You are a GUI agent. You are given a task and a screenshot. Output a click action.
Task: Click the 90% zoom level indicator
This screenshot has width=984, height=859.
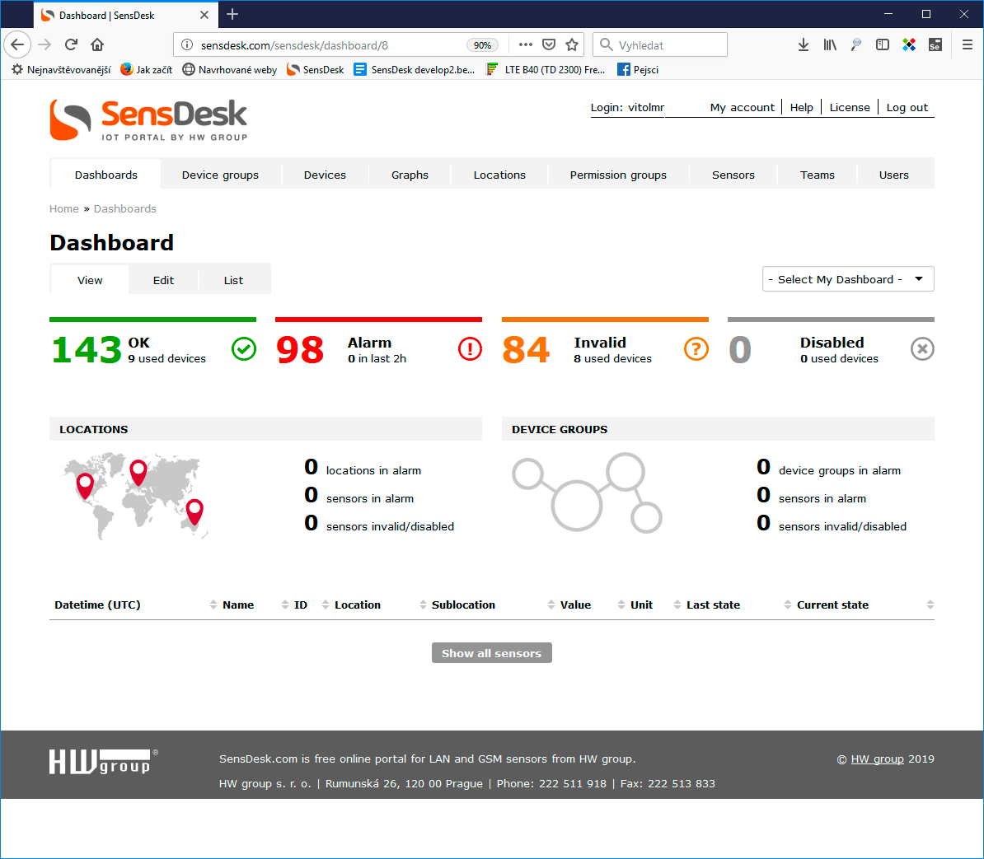click(x=482, y=45)
